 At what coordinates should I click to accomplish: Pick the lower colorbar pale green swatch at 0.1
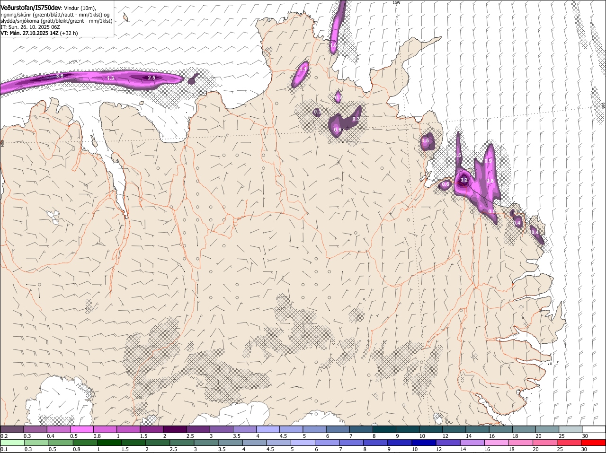point(13,443)
